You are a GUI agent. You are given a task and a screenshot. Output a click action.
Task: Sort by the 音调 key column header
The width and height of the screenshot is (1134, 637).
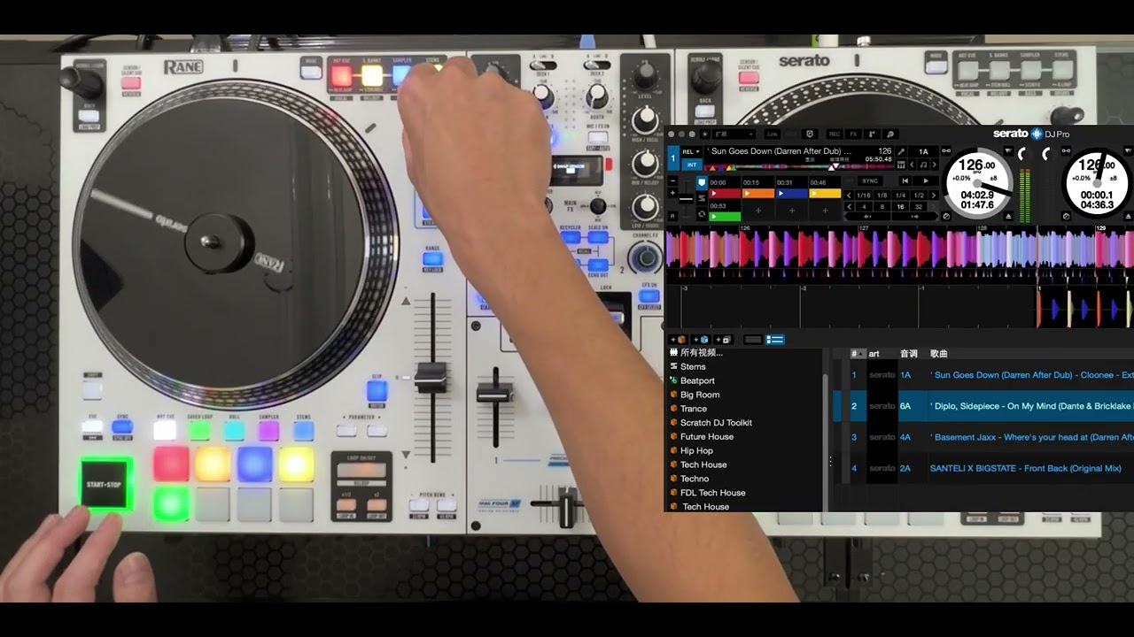coord(909,354)
